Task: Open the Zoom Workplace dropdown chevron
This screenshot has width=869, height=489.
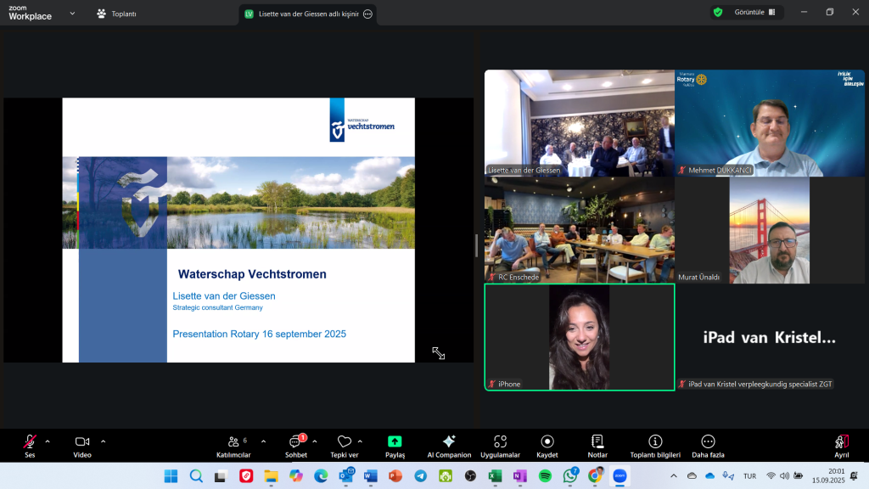Action: (71, 14)
